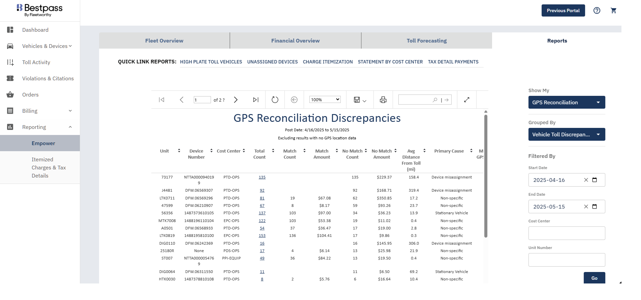Open the shopping cart icon

point(613,10)
